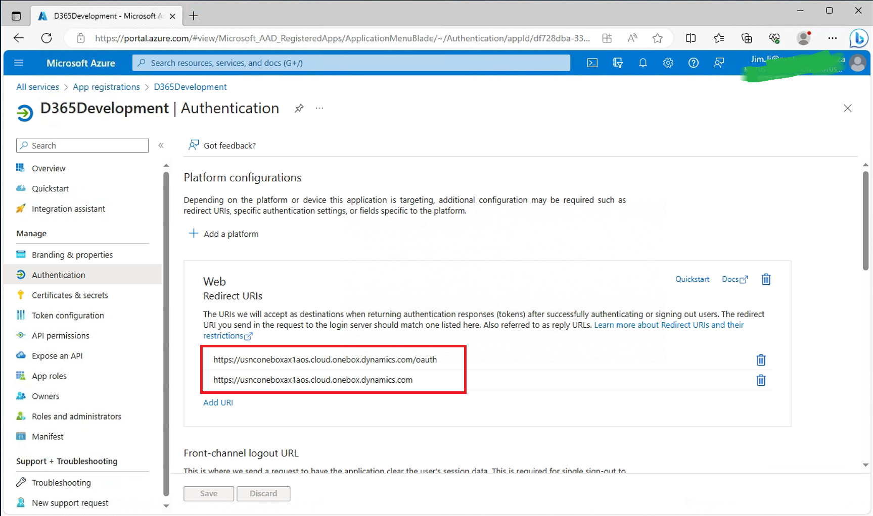Delete the onebox.dynamics.com redirect URI without oauth
The image size is (873, 516).
(x=761, y=380)
